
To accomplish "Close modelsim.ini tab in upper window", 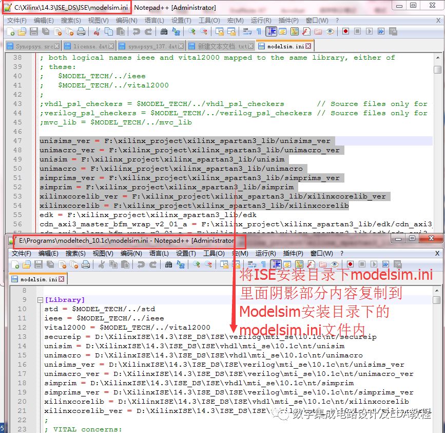I will 308,46.
